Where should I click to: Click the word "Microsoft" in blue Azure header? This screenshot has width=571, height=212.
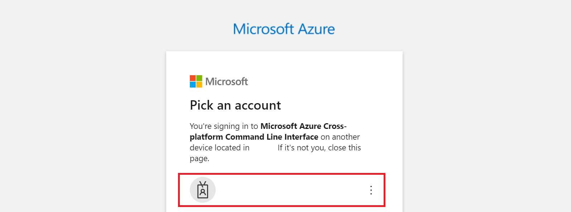pos(264,29)
